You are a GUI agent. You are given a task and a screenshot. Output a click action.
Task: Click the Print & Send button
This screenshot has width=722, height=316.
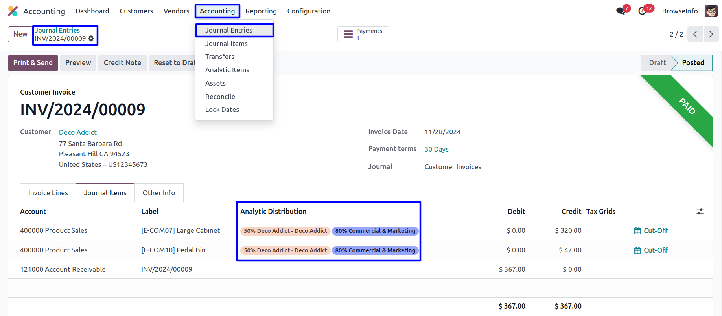click(33, 63)
